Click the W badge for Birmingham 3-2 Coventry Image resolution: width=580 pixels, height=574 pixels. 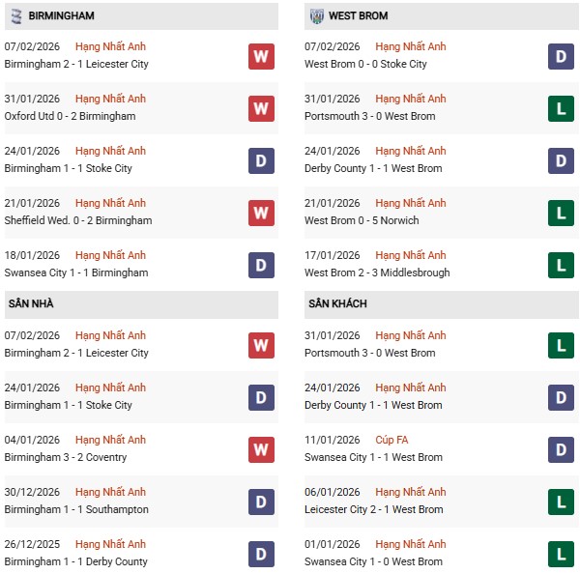point(261,449)
